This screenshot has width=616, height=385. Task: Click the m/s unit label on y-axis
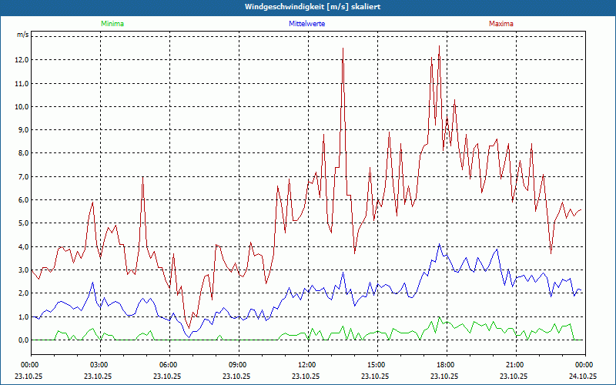[23, 35]
